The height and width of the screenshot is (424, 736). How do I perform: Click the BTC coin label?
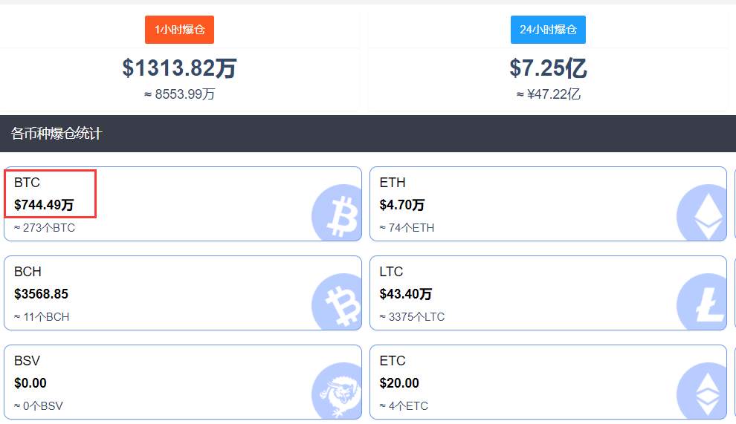(27, 183)
